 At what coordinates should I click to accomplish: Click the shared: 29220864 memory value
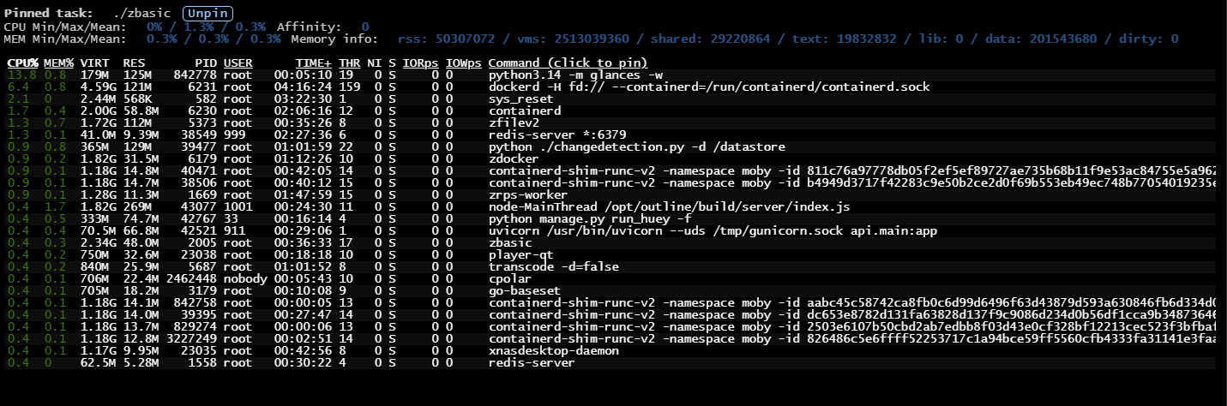click(x=711, y=39)
